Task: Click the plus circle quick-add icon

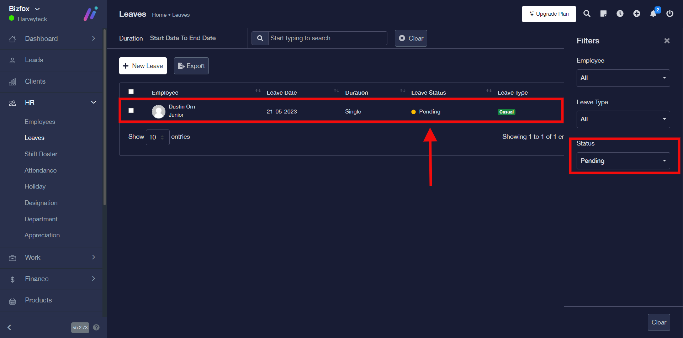Action: [x=637, y=14]
